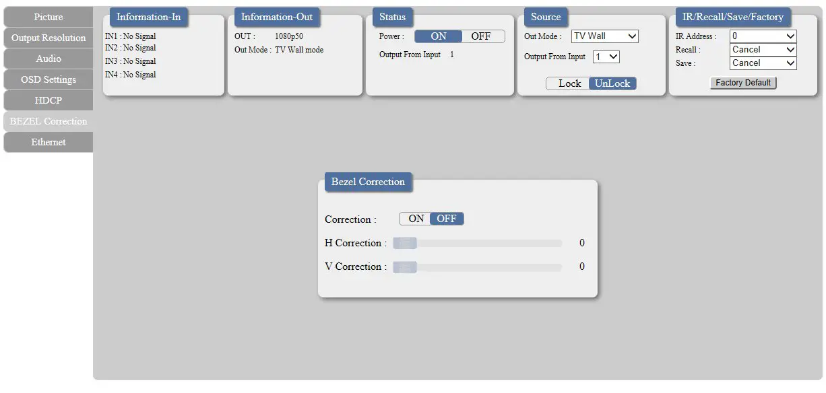This screenshot has width=826, height=393.
Task: Go to the Audio tab
Action: [49, 59]
